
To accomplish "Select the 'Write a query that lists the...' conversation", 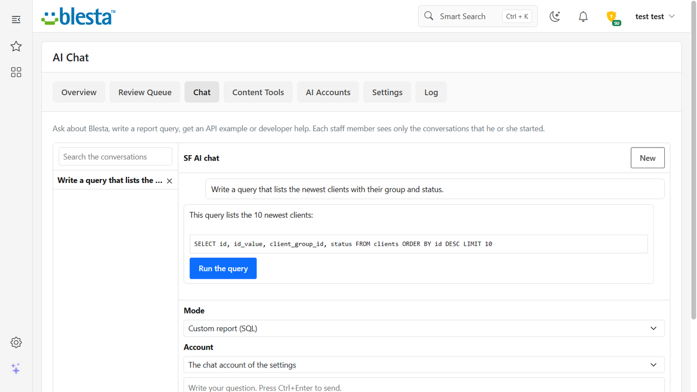I will 110,180.
